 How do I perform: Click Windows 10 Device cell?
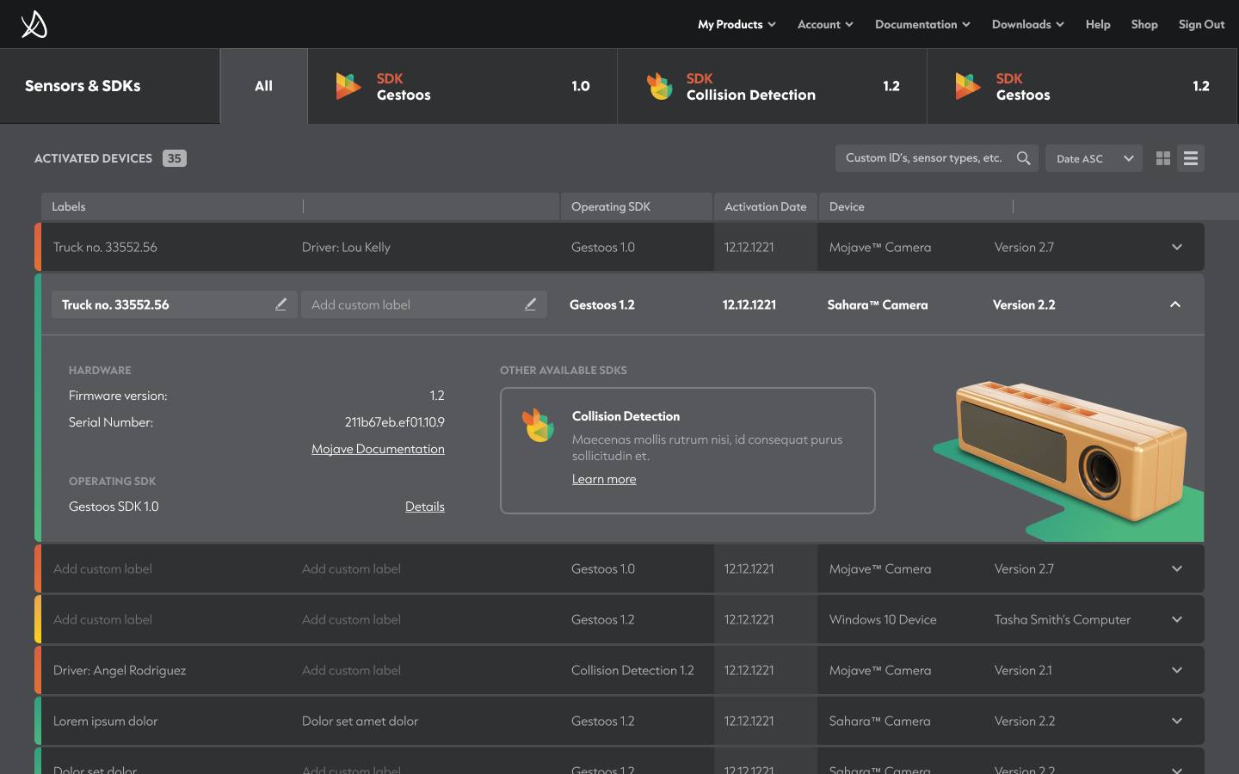(x=883, y=619)
